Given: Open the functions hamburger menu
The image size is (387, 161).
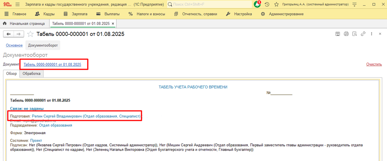Looking at the screenshot, I should pos(17,4).
